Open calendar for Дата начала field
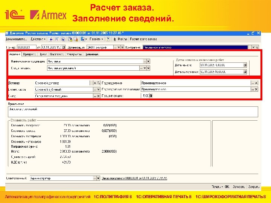 pyautogui.click(x=245, y=65)
